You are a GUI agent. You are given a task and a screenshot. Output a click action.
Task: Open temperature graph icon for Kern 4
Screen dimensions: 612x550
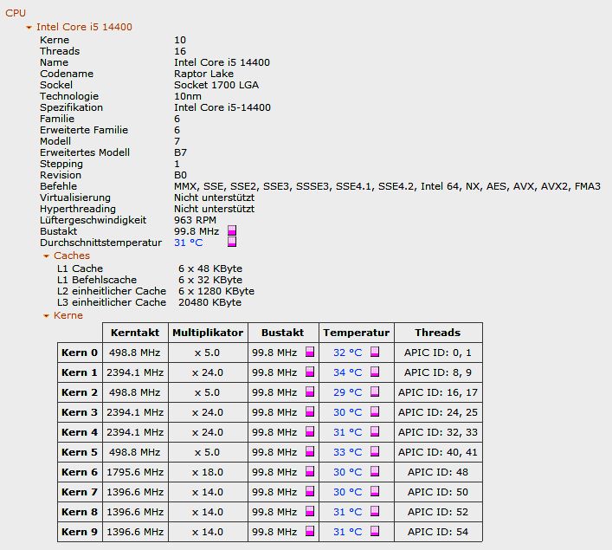point(375,431)
